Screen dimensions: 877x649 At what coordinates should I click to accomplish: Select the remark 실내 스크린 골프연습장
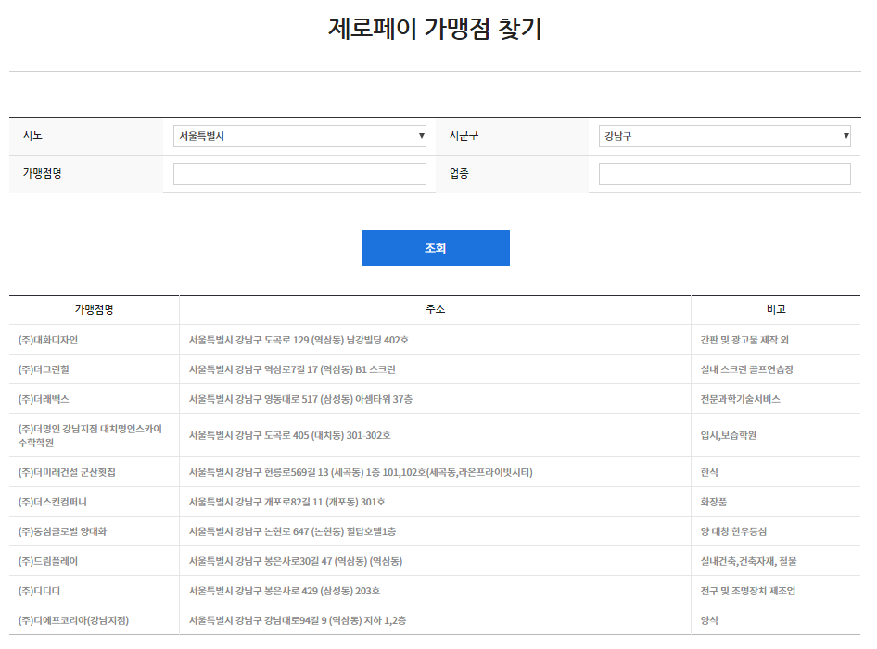pyautogui.click(x=746, y=369)
